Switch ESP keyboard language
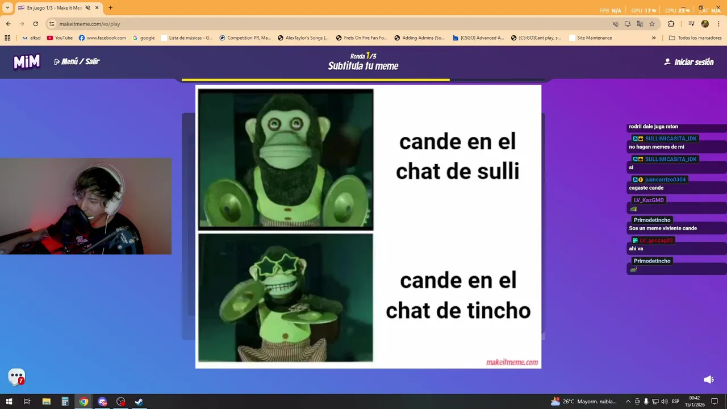The width and height of the screenshot is (727, 409). [x=675, y=402]
